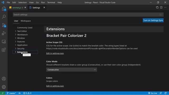
Task: Open the Search view in activity bar
Action: tap(4, 17)
